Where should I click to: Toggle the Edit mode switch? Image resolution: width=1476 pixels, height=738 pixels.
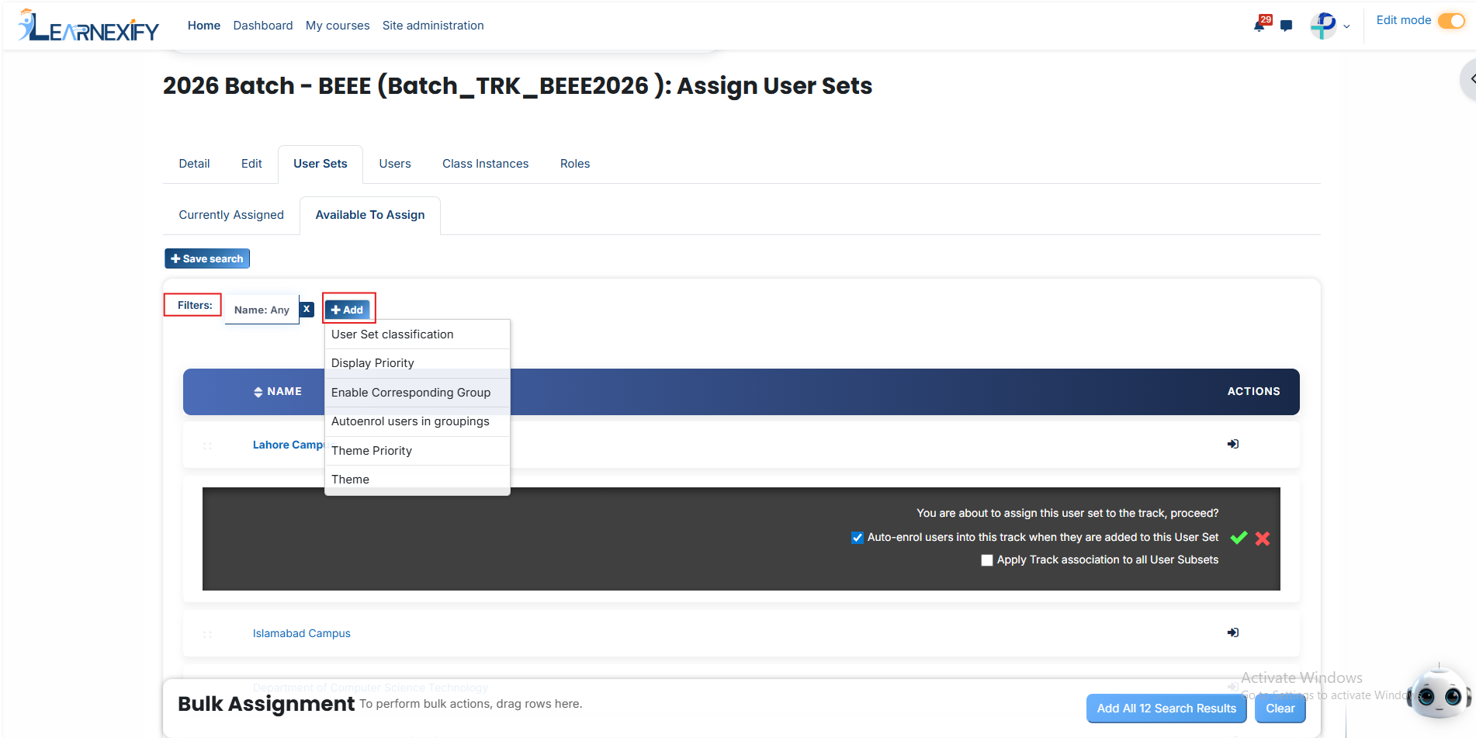click(1451, 21)
